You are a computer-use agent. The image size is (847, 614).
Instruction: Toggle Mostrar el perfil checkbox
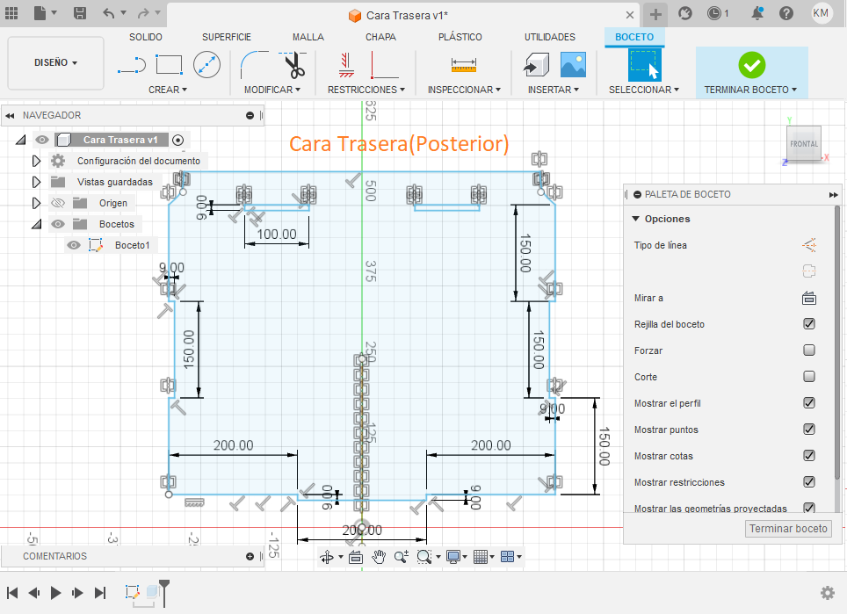(808, 403)
